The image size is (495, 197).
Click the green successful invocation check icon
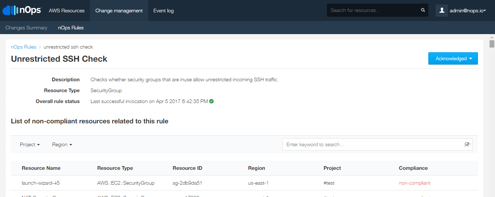pyautogui.click(x=212, y=101)
